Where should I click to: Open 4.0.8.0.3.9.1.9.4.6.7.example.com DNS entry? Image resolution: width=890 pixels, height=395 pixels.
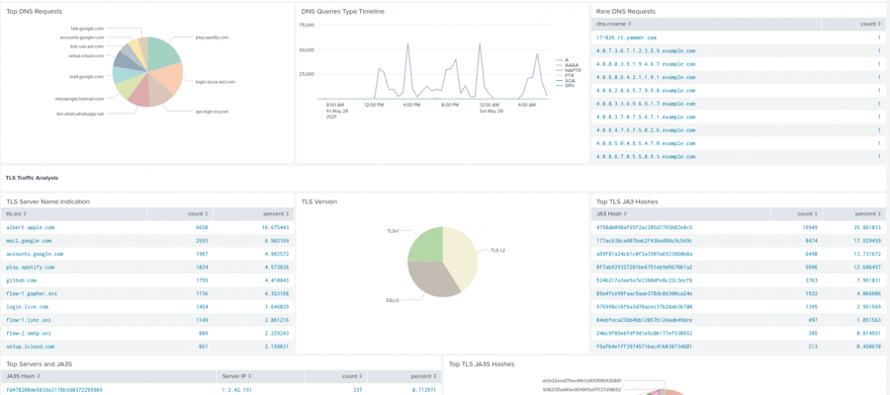coord(646,64)
